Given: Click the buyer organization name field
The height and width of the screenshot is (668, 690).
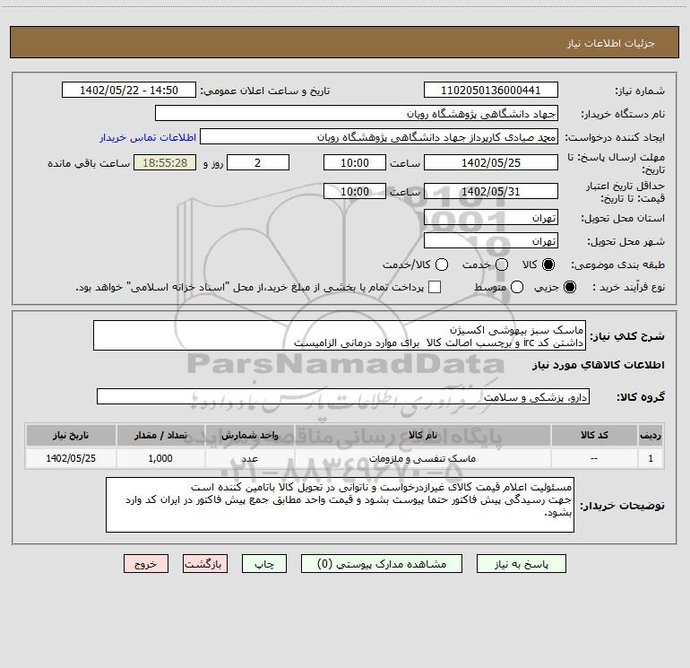Looking at the screenshot, I should 357,113.
